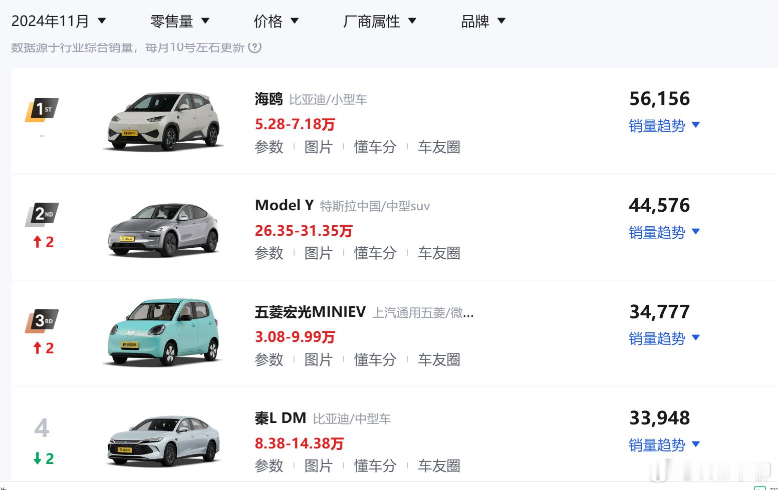Open the 品牌 filter menu
The image size is (778, 490).
483,21
